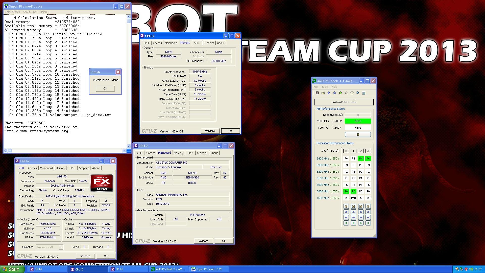Viewport: 485px width, 273px height.
Task: Click the auto icon button for CPU 3 column
Action: (368, 206)
